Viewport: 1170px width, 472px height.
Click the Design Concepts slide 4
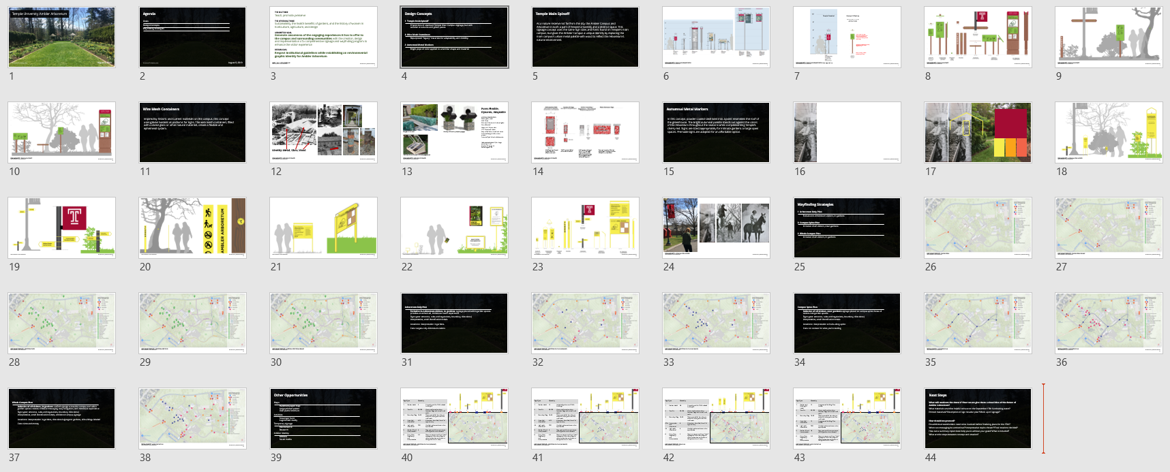point(455,37)
